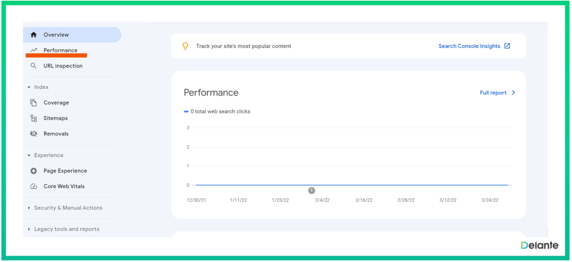
Task: Open the Search Console Insights link
Action: (469, 46)
